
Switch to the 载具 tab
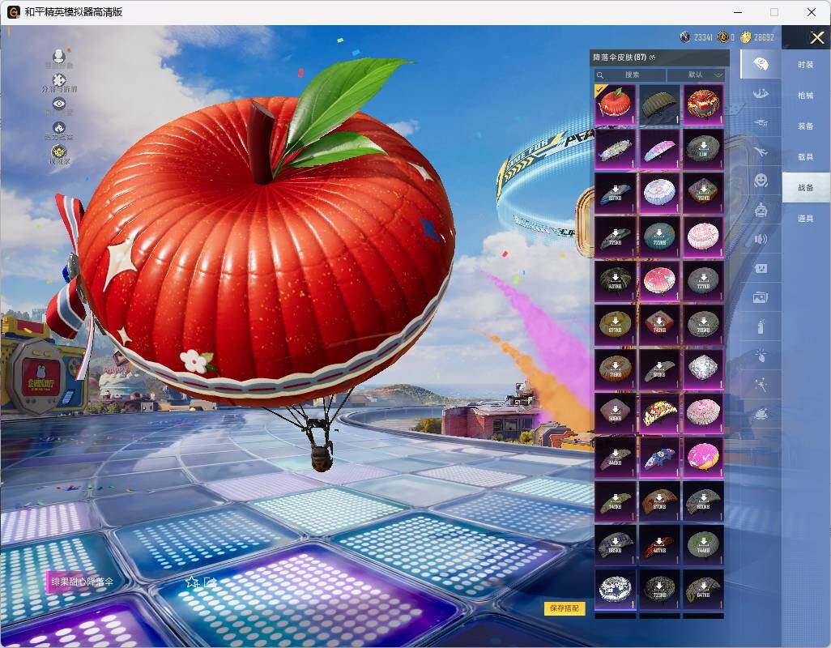pos(806,157)
